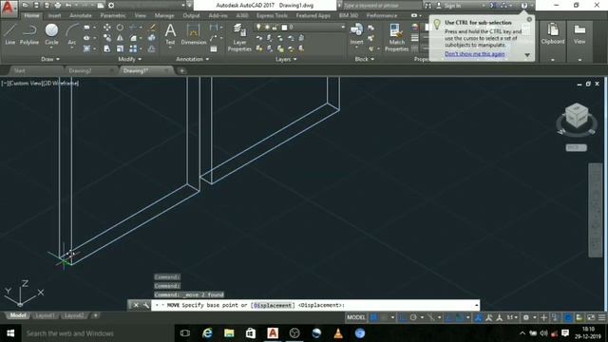Expand the Modify panel
The height and width of the screenshot is (342, 608).
(x=130, y=59)
